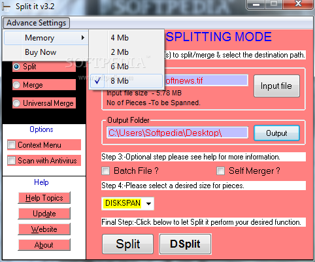Select the checked 8 Mb memory option

coord(126,81)
